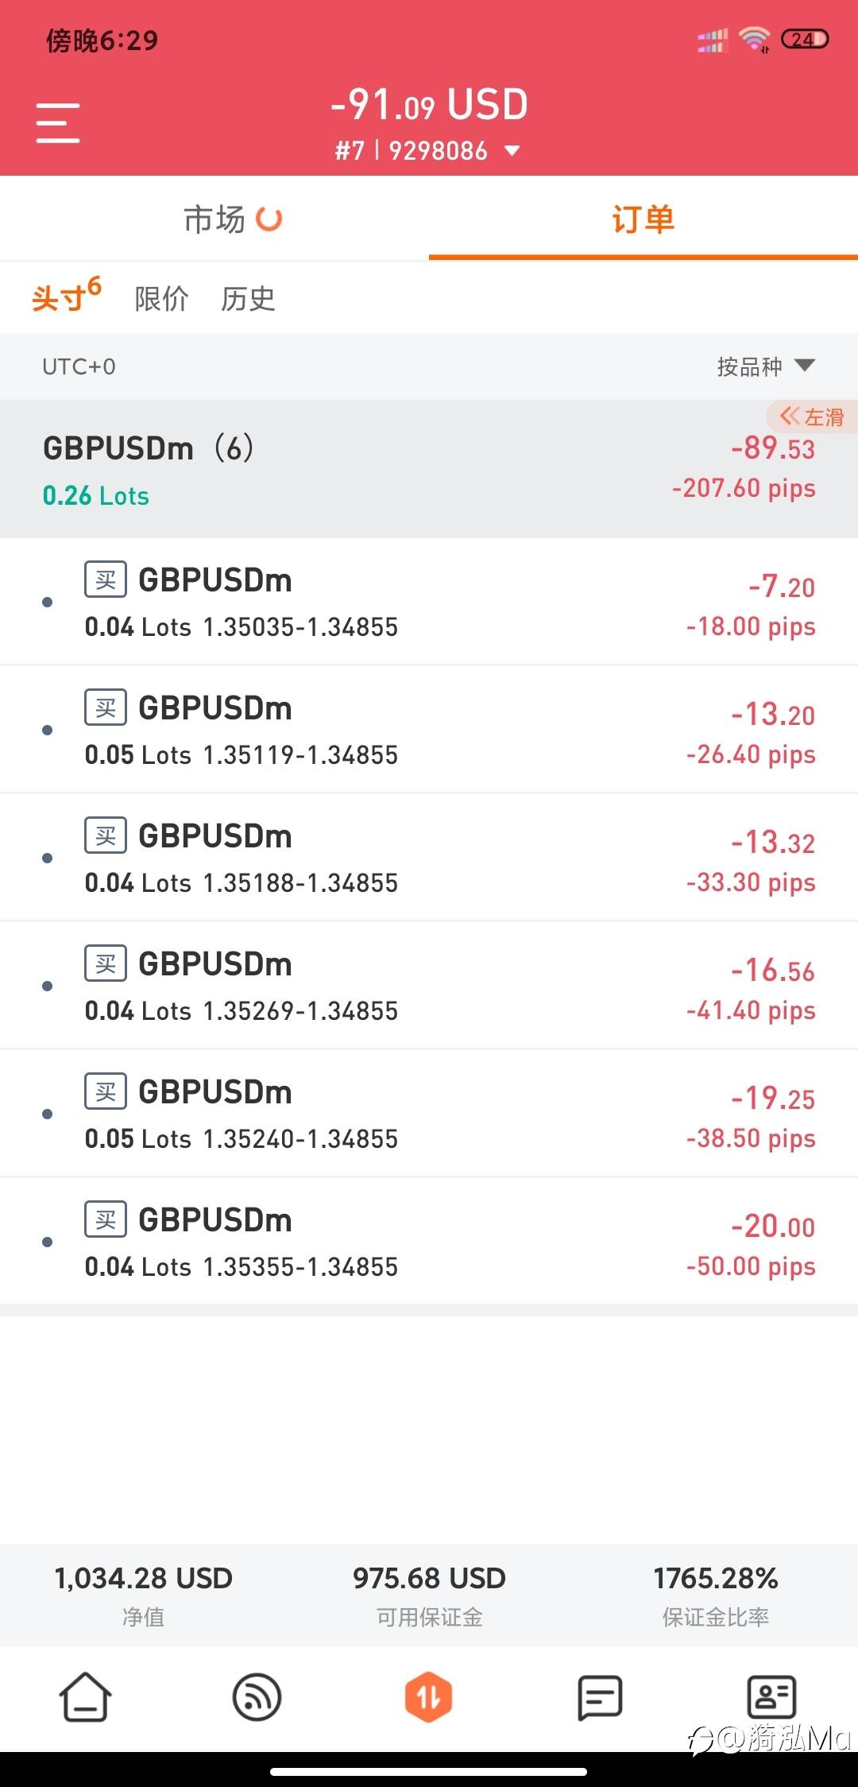Open the 按品种 sorting dropdown
Screen dimensions: 858x1787
coord(766,366)
